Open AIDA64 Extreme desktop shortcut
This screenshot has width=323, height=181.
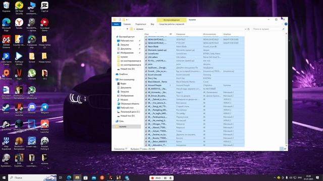(x=6, y=42)
